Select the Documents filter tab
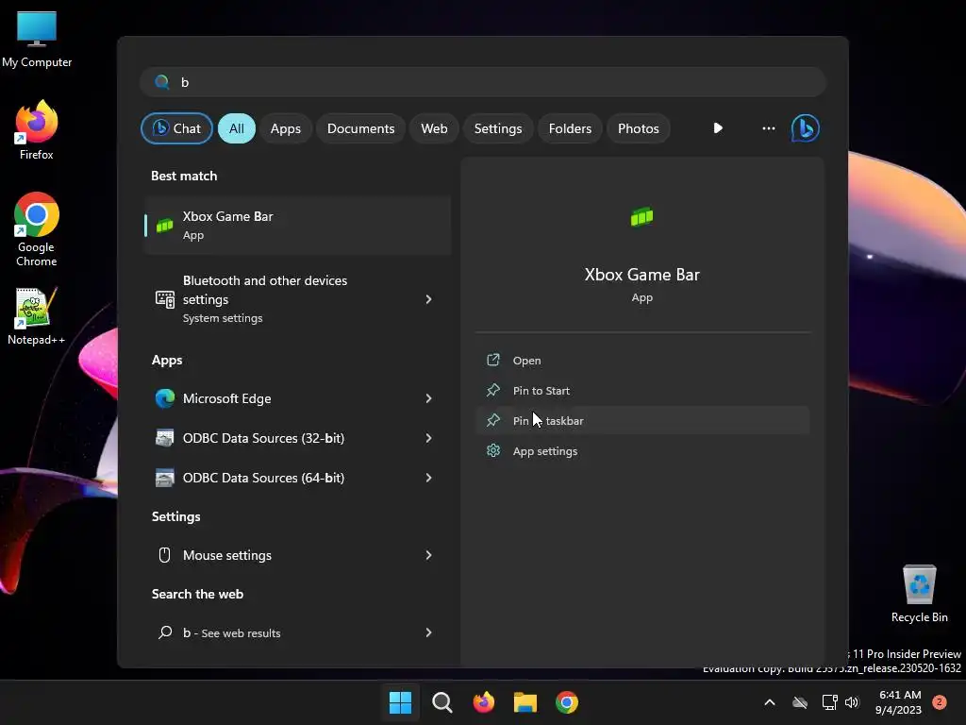The height and width of the screenshot is (725, 966). point(360,128)
